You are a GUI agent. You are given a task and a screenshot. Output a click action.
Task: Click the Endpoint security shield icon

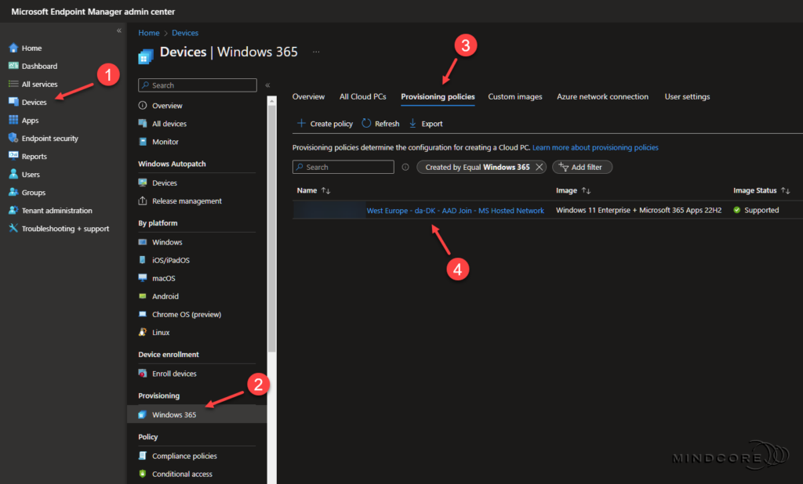pyautogui.click(x=13, y=139)
